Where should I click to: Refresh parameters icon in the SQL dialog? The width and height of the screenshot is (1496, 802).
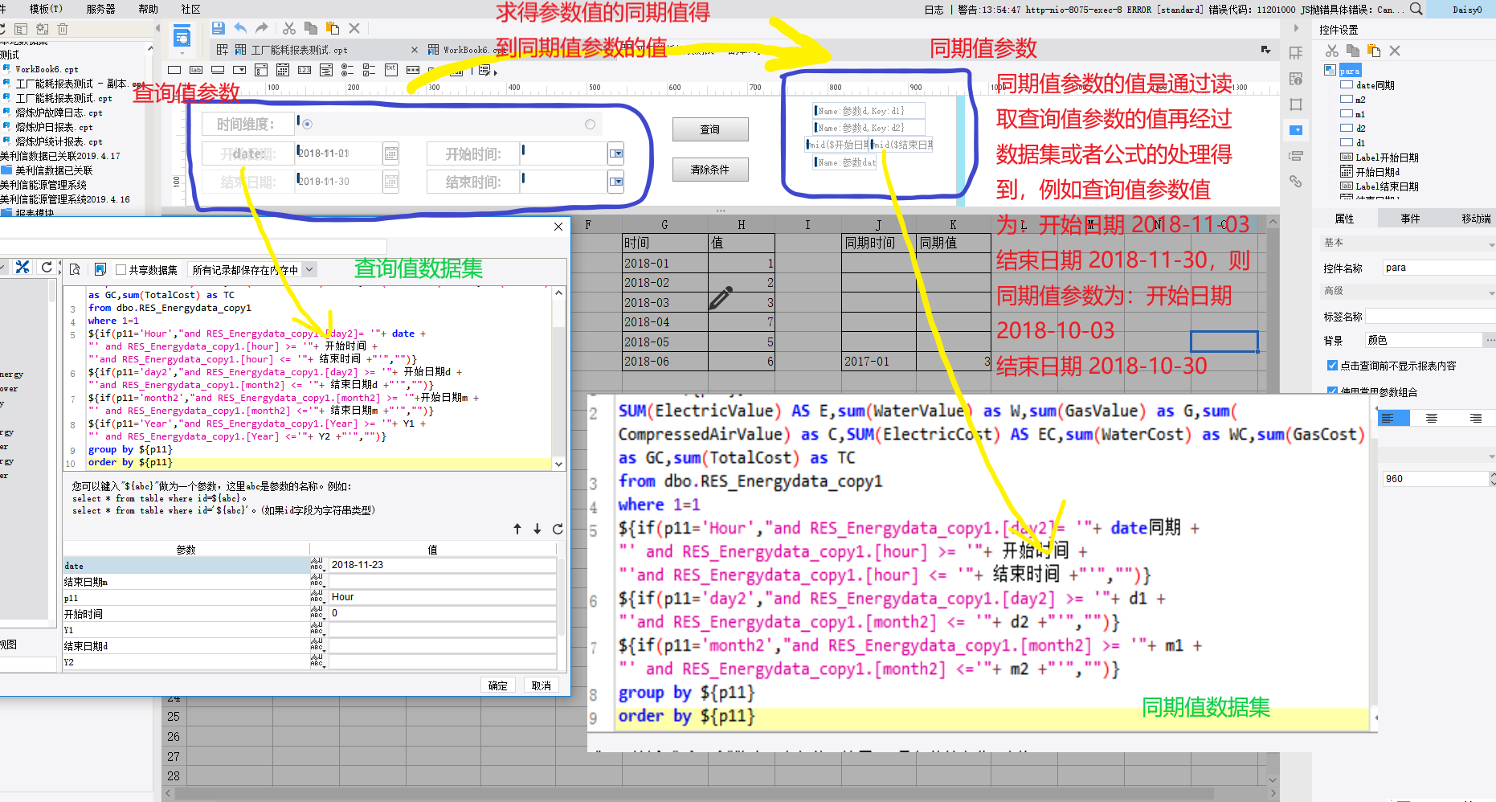[x=558, y=529]
